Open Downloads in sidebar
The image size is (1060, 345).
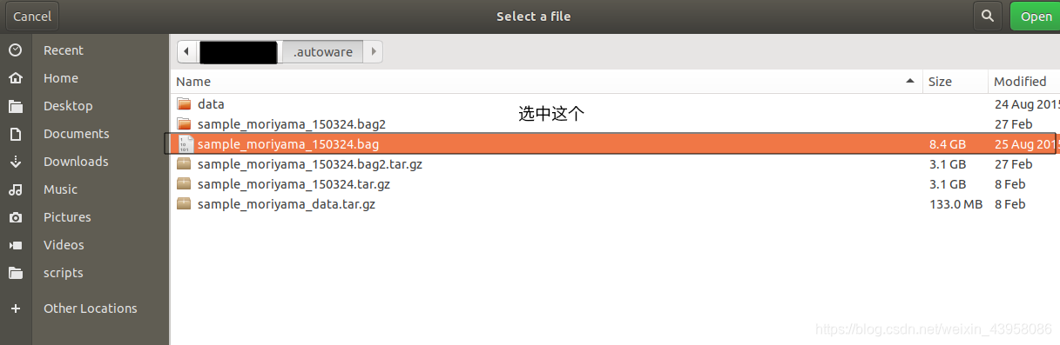pyautogui.click(x=76, y=162)
